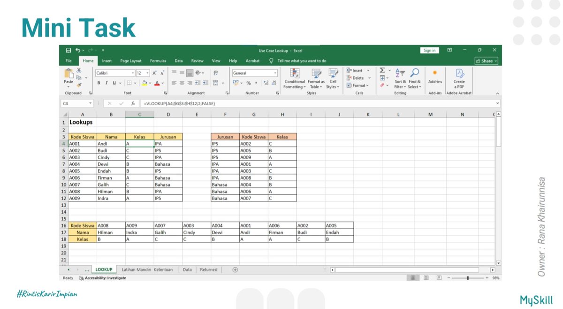Click the Tell me lightbulb search

[x=271, y=61]
